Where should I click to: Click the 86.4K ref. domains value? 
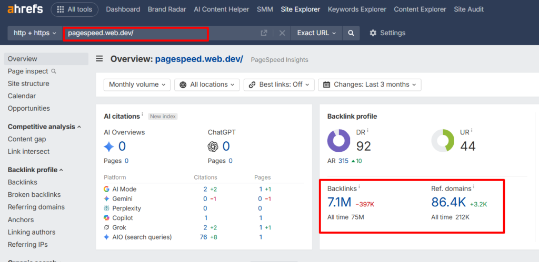click(448, 203)
